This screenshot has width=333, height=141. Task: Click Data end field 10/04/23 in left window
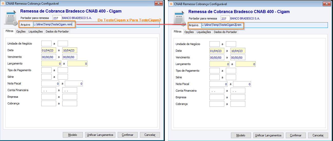click(x=70, y=50)
